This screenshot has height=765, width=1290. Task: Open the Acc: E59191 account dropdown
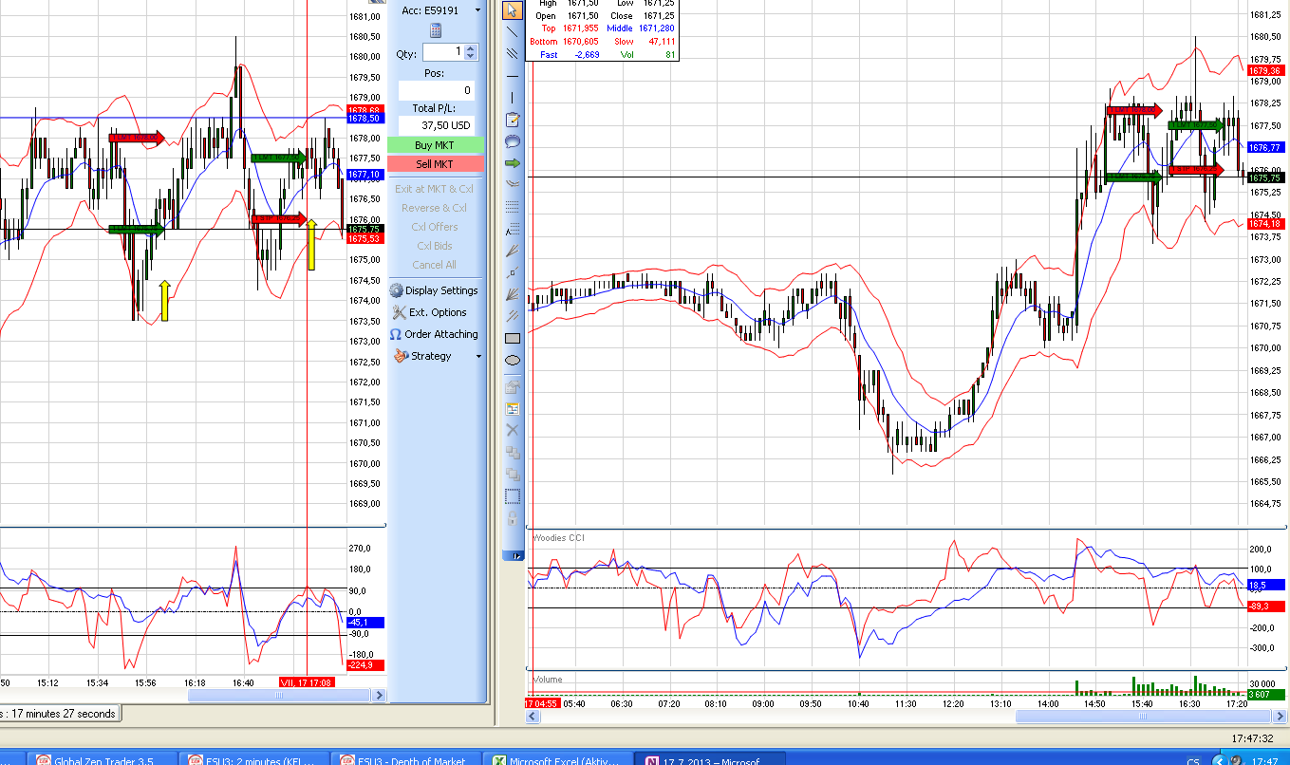pyautogui.click(x=477, y=10)
